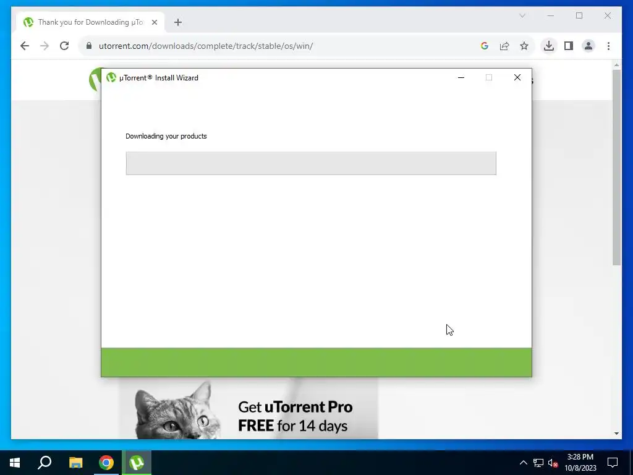The height and width of the screenshot is (475, 633).
Task: Click the address bar URL
Action: pos(206,46)
